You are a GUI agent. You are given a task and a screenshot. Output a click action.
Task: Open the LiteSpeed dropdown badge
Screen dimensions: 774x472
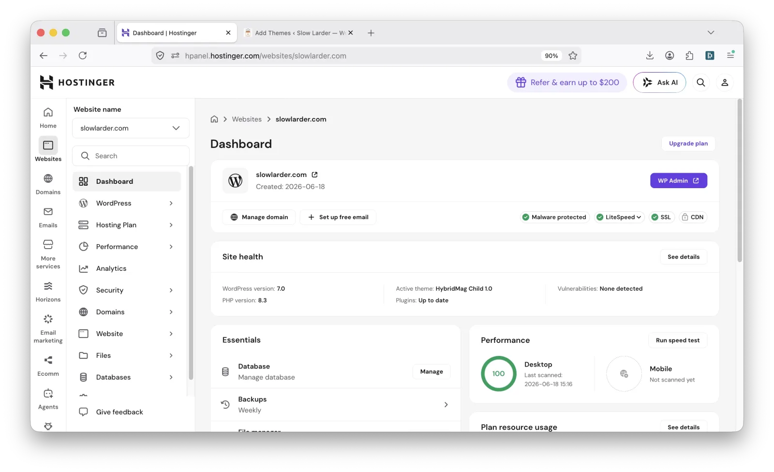pyautogui.click(x=619, y=217)
